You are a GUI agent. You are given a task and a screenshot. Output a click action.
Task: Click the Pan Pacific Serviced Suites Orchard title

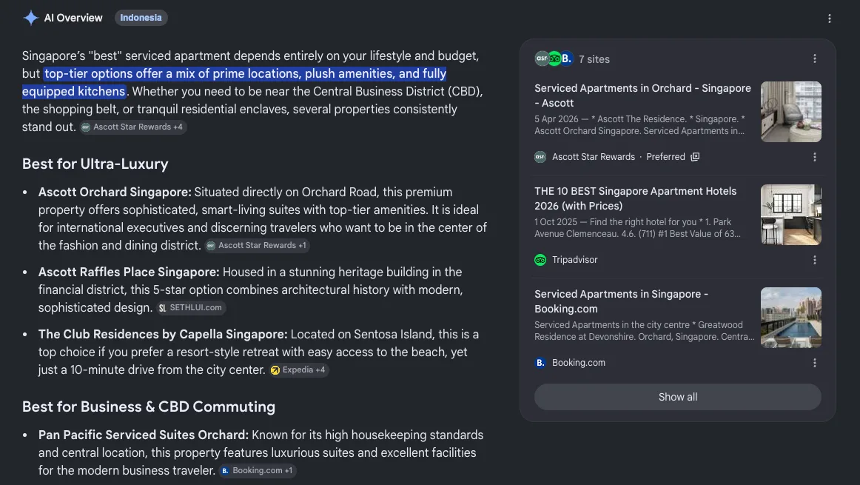click(x=144, y=435)
